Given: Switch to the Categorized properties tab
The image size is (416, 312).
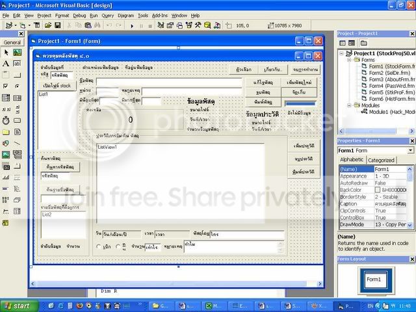Looking at the screenshot, I should click(x=381, y=161).
